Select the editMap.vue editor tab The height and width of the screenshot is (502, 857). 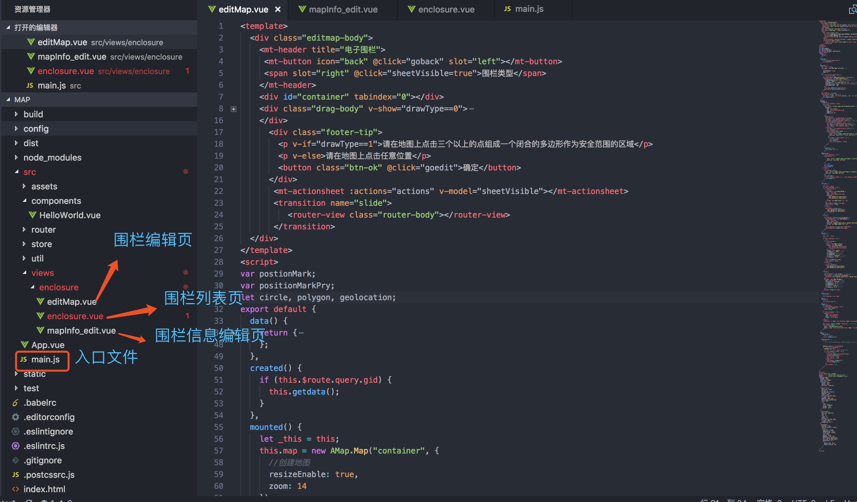243,10
